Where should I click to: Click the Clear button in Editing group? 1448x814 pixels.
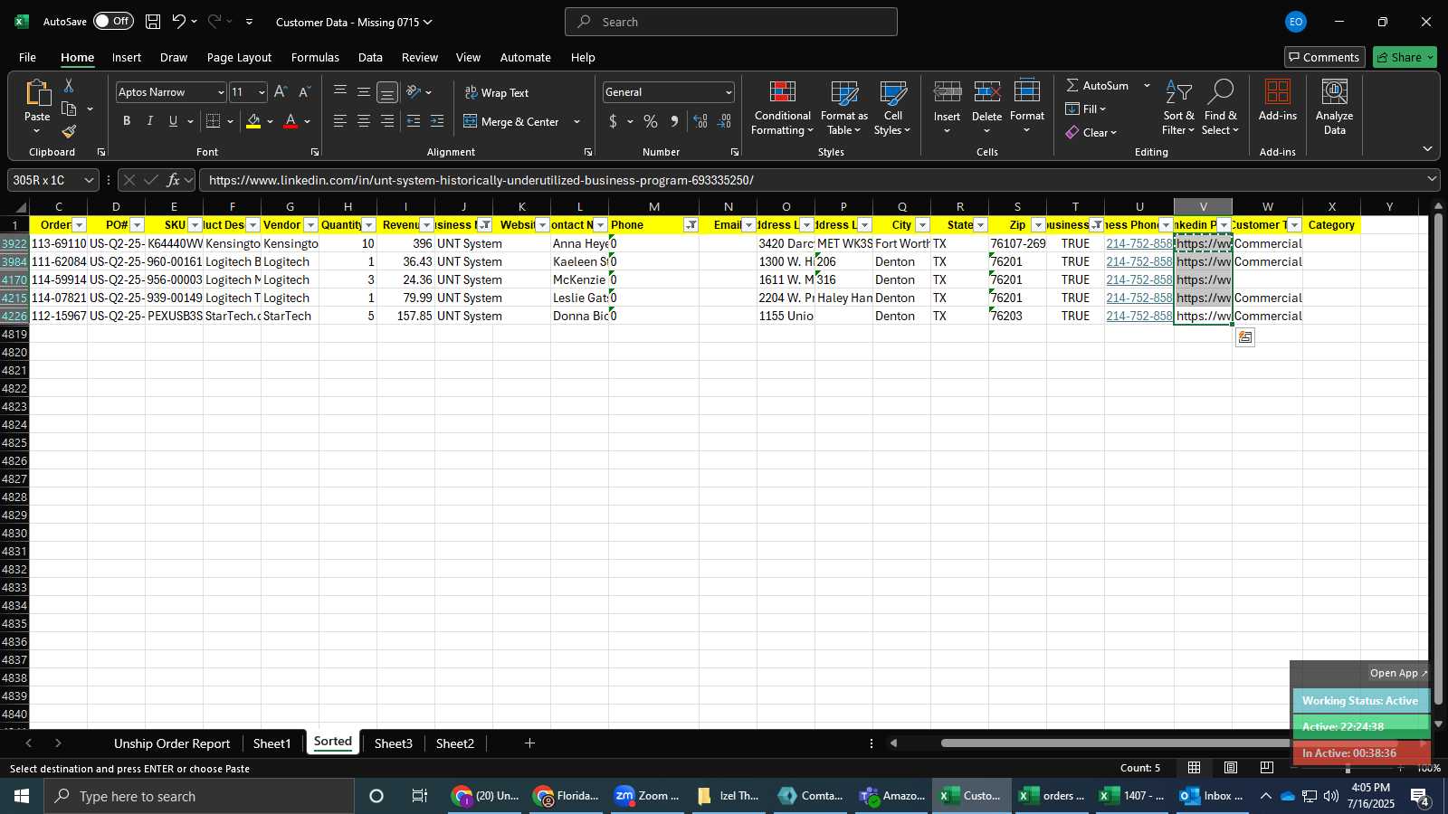(x=1091, y=132)
